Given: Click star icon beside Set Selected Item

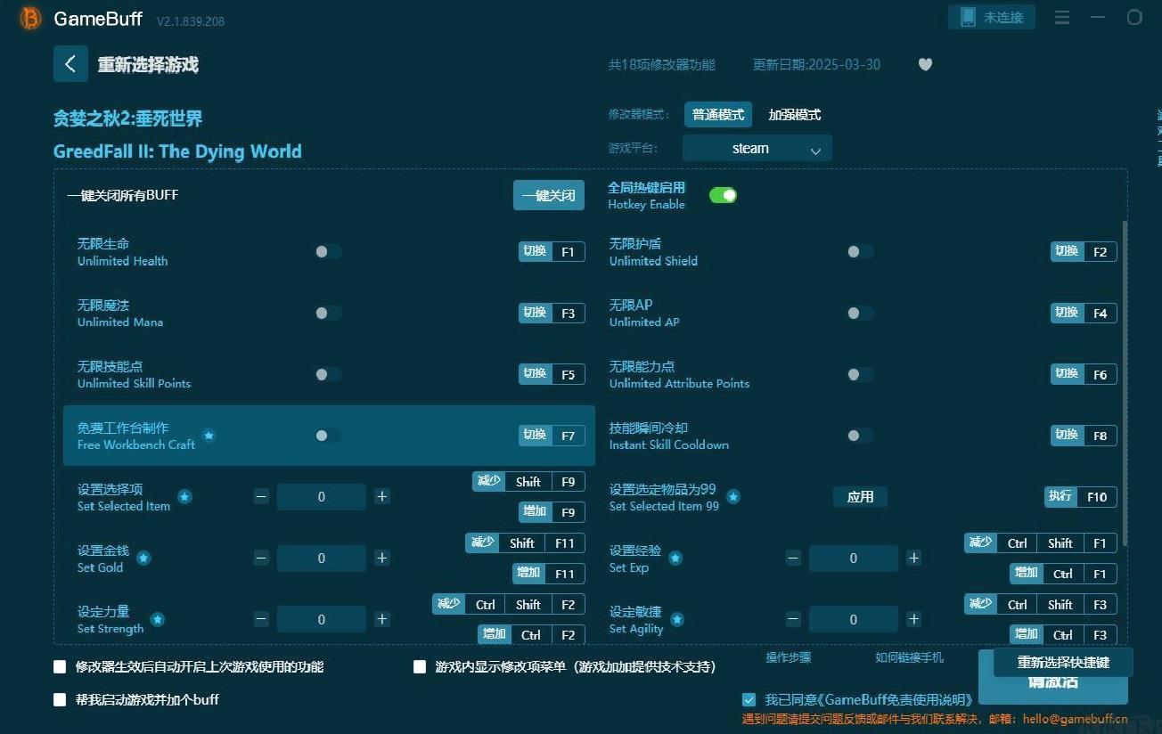Looking at the screenshot, I should click(x=184, y=497).
